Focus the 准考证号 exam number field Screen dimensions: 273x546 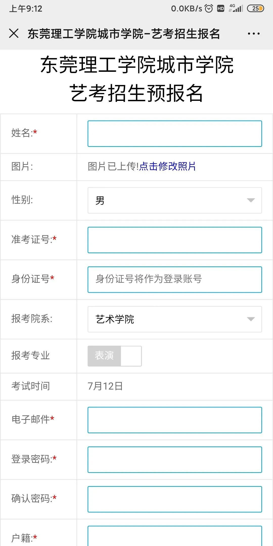tap(175, 240)
